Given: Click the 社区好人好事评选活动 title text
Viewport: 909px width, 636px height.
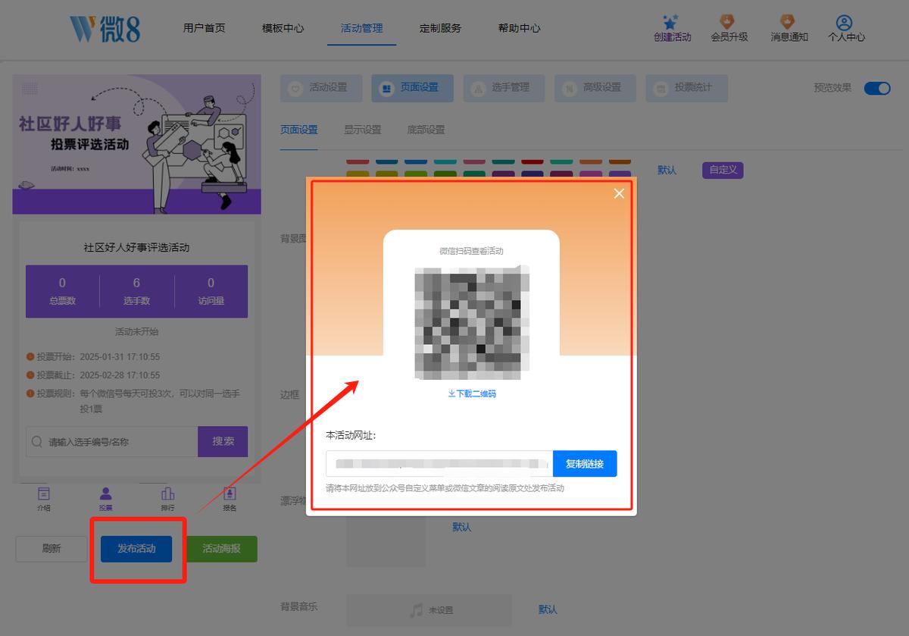Looking at the screenshot, I should [x=136, y=247].
